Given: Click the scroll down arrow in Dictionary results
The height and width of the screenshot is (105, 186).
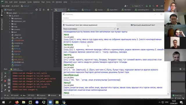Looking at the screenshot, I should click(168, 94).
